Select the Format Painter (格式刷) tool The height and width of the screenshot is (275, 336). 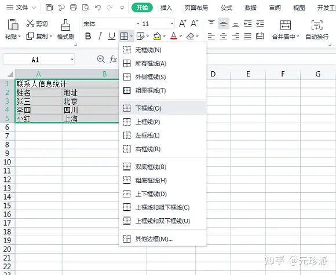click(x=65, y=30)
